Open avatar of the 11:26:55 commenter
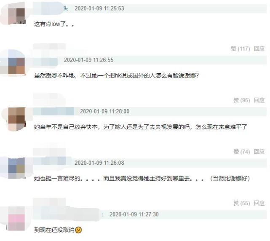The image size is (270, 241). coord(16,66)
